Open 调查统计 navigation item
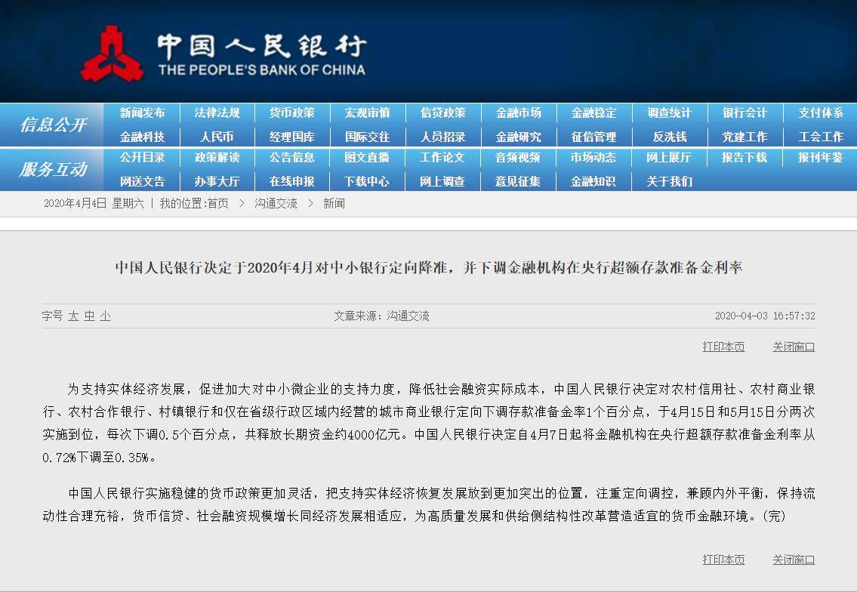This screenshot has width=857, height=592. coord(669,113)
